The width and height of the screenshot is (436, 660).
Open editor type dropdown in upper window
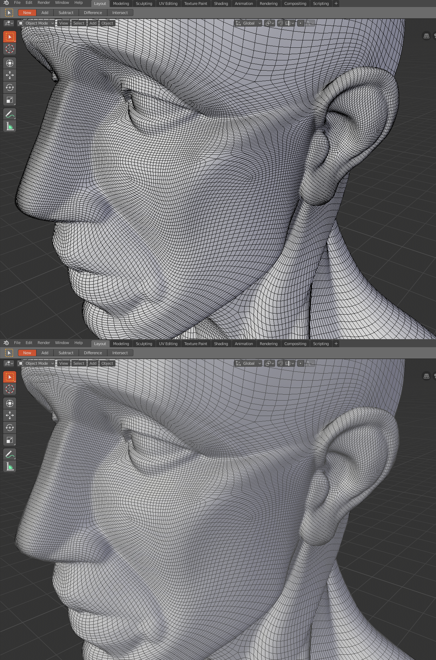click(9, 23)
